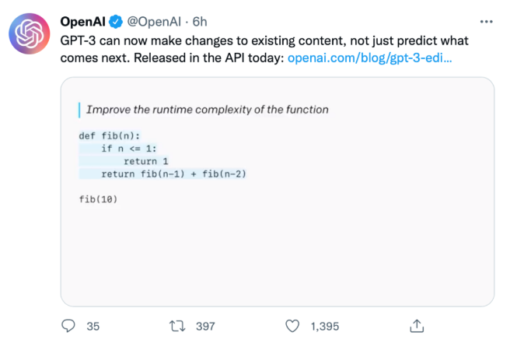Click the share tweet icon
Viewport: 524px width, 350px height.
coord(416,327)
